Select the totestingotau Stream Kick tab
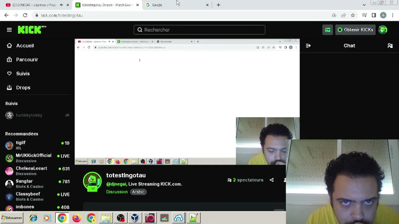Image resolution: width=399 pixels, height=224 pixels. click(107, 5)
